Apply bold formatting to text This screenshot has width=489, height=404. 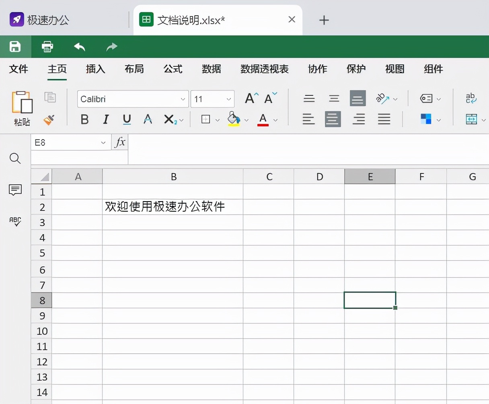pyautogui.click(x=84, y=119)
